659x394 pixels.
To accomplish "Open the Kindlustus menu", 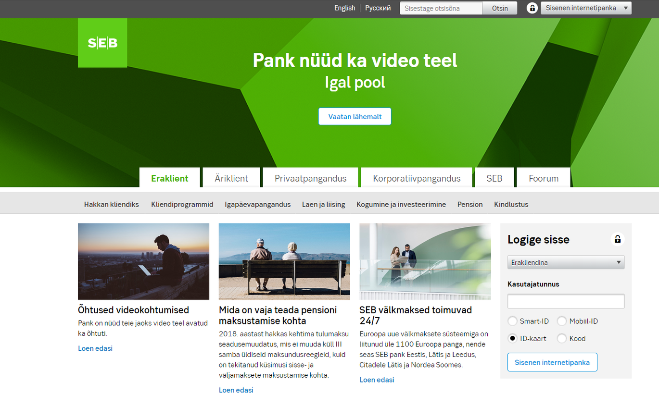I will 511,204.
